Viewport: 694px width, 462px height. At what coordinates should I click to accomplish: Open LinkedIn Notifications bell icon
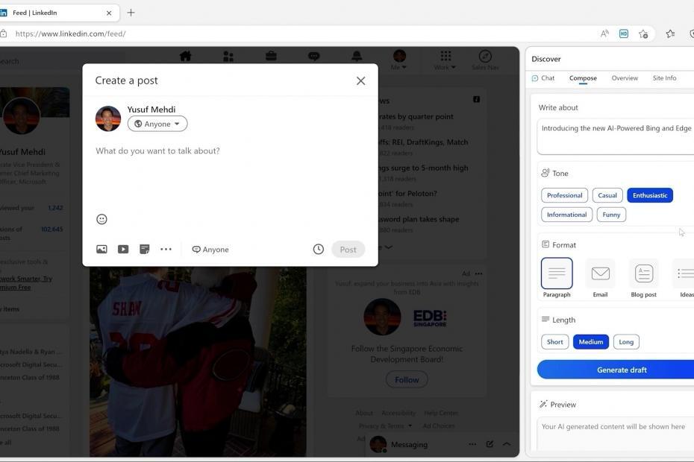pos(356,56)
